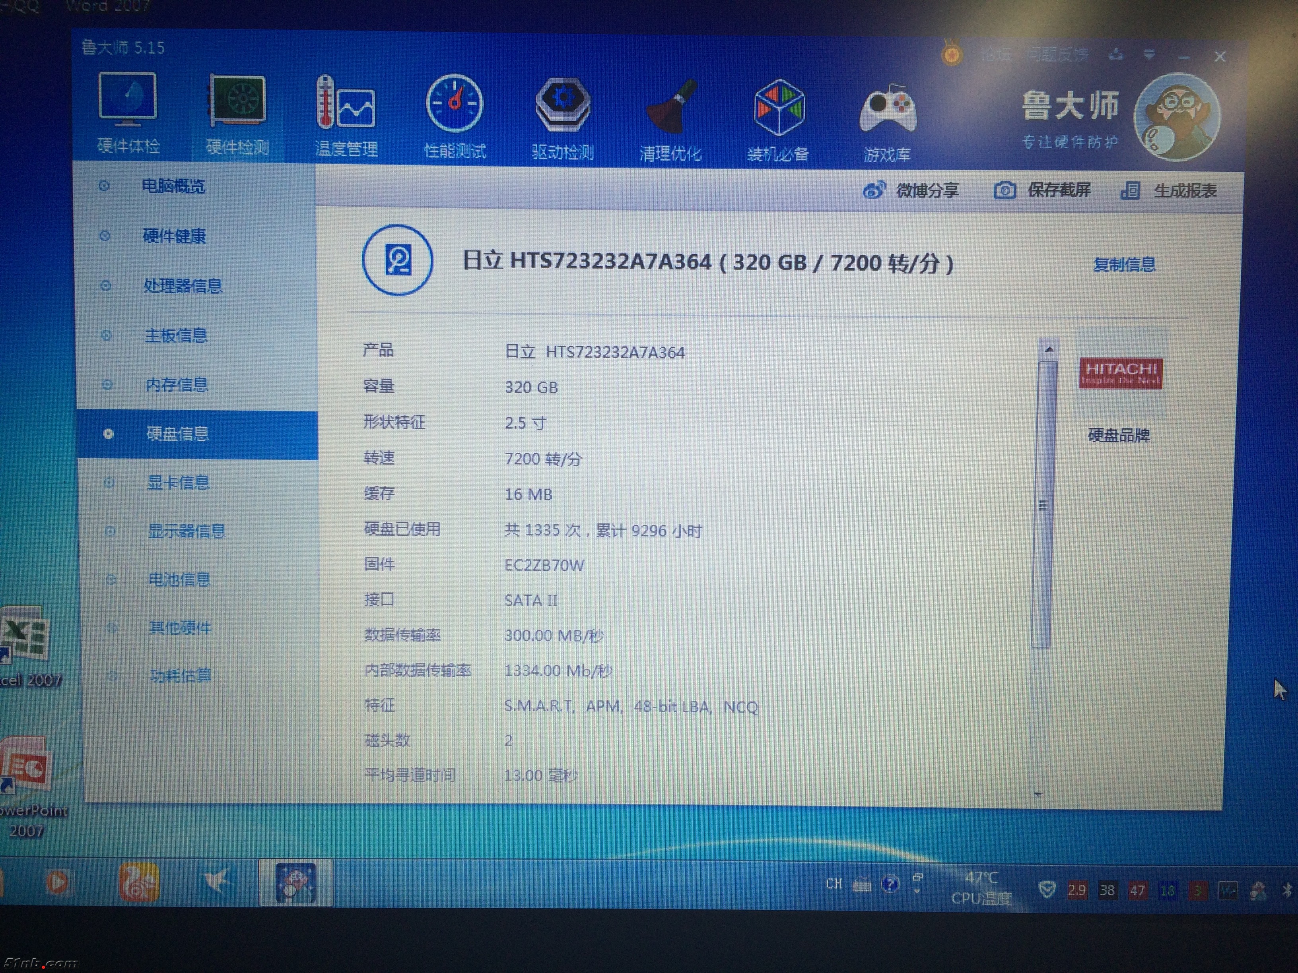The image size is (1298, 973).
Task: Select 显卡信息 in the sidebar
Action: [178, 482]
